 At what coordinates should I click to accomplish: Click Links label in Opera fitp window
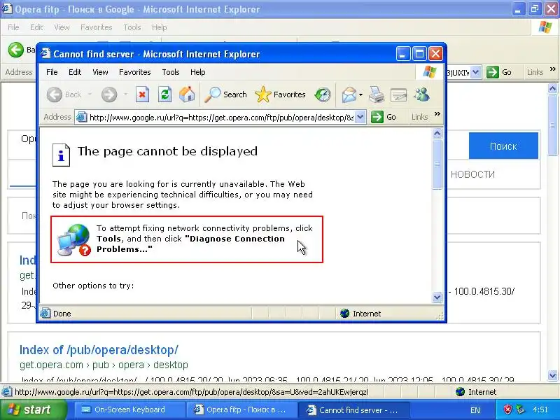(x=535, y=72)
